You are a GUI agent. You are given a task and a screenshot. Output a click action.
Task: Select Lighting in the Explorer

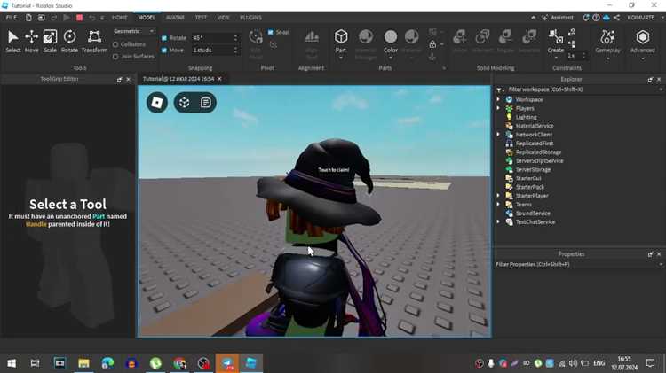[526, 117]
